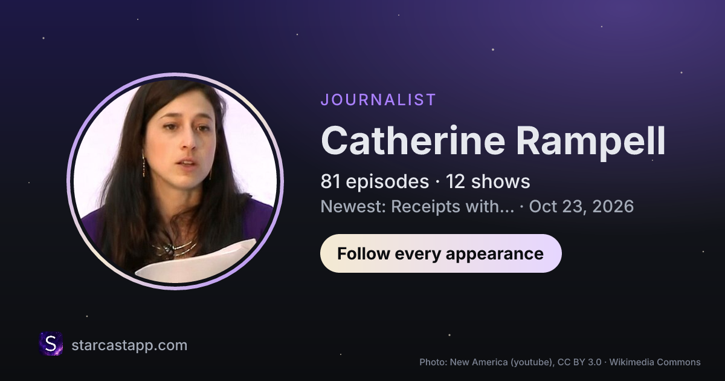Image resolution: width=725 pixels, height=381 pixels.
Task: Open the Starcast app logo icon
Action: coord(51,344)
